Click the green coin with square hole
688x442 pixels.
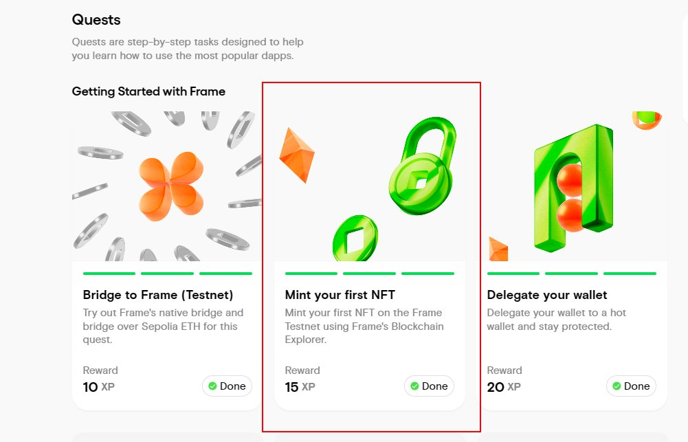(x=355, y=239)
